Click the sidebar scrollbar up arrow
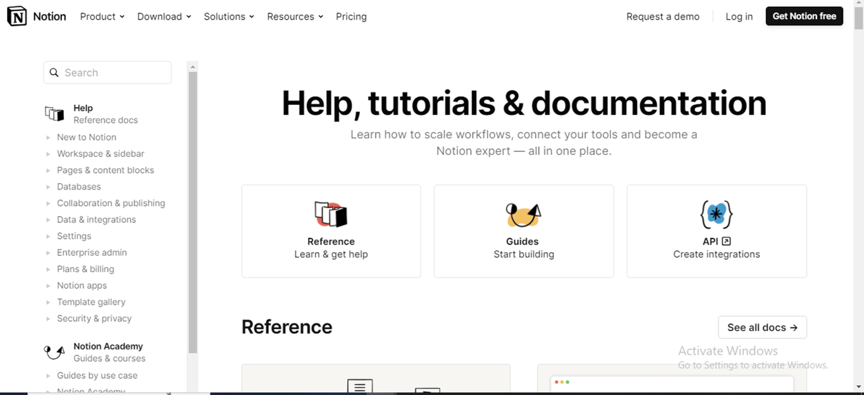Screen dimensions: 864x395 (193, 66)
